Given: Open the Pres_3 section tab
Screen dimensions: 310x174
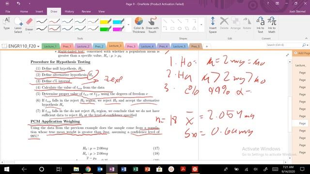Looking at the screenshot, I should (131, 46).
